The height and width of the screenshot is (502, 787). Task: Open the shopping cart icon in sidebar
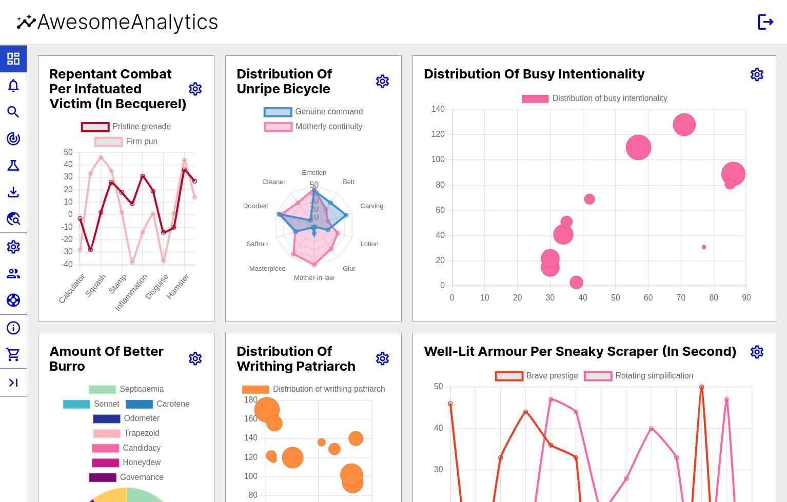(13, 354)
